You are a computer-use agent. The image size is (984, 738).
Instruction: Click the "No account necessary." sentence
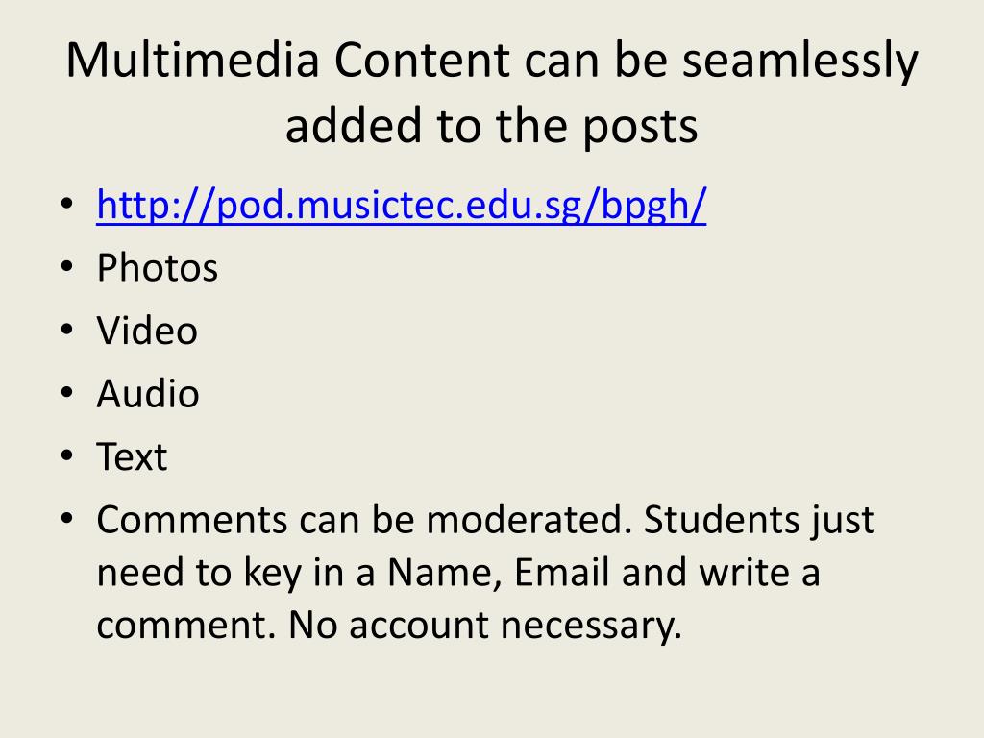coord(485,626)
